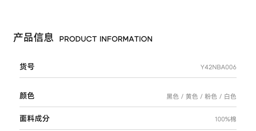Choose the 黄色 color option

tap(192, 96)
